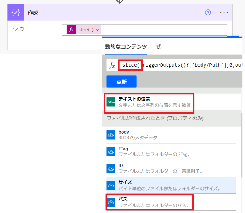Click the slice(...) expression token
This screenshot has width=245, height=213.
click(86, 30)
